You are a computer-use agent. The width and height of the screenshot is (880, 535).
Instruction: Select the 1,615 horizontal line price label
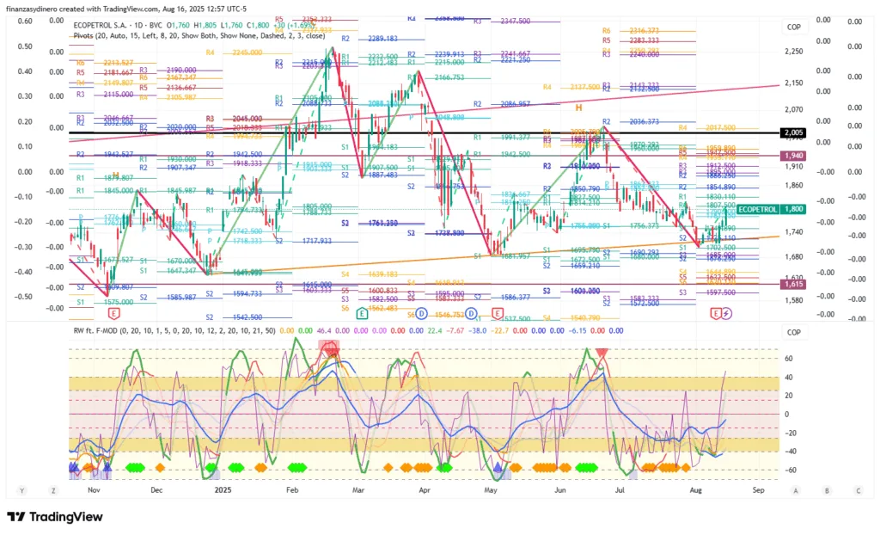tap(793, 285)
